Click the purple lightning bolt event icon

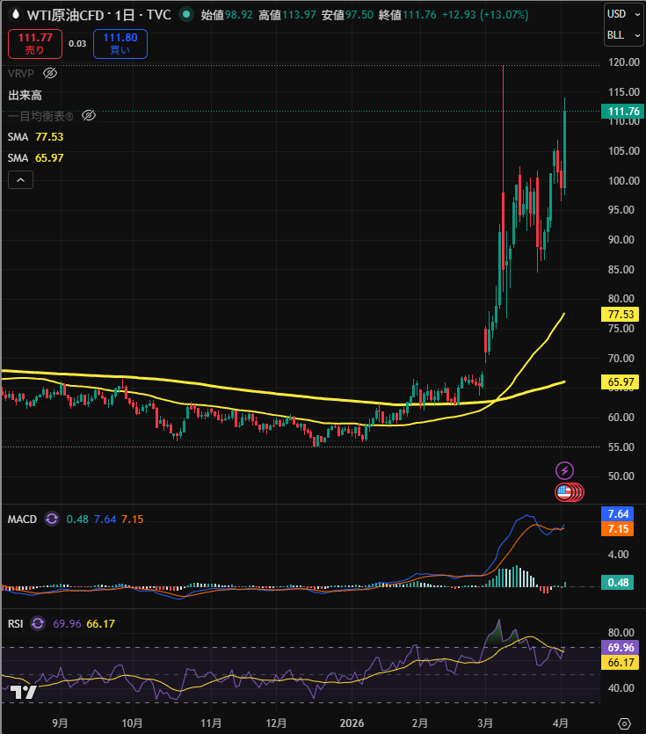(x=565, y=470)
